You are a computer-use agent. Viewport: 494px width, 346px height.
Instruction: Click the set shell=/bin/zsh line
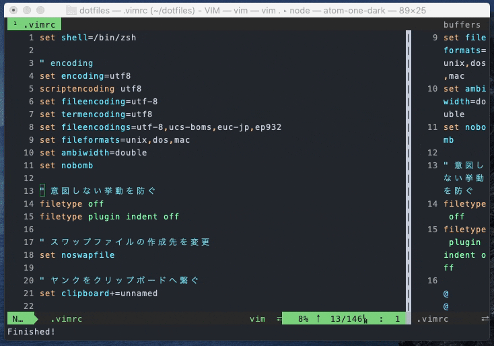click(88, 38)
